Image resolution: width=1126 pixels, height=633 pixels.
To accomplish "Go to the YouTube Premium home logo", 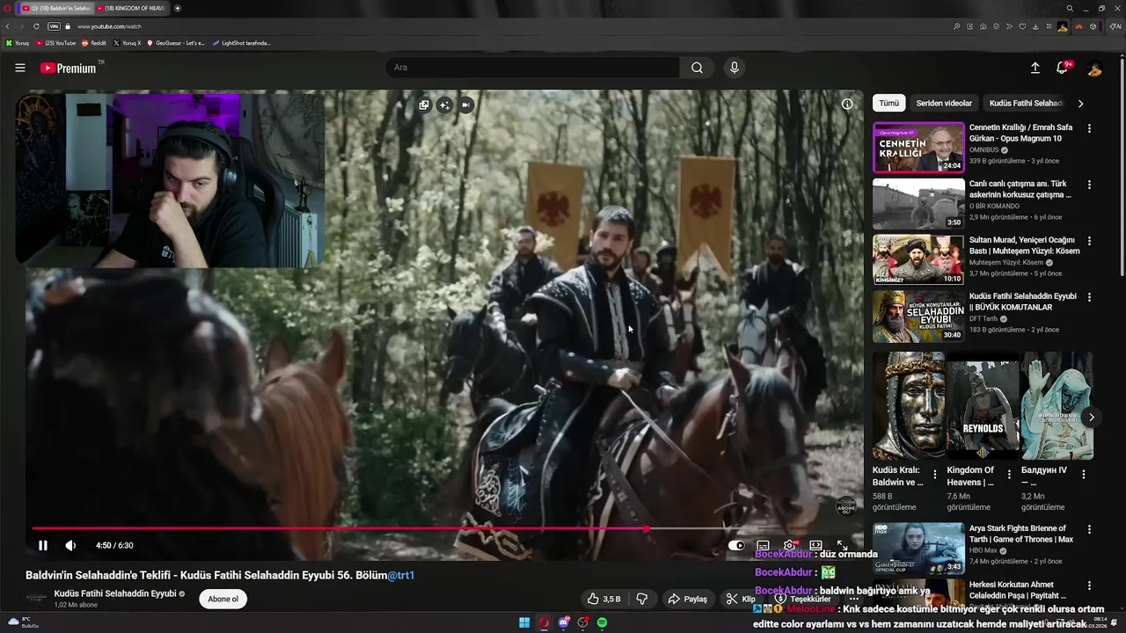I will 69,68.
